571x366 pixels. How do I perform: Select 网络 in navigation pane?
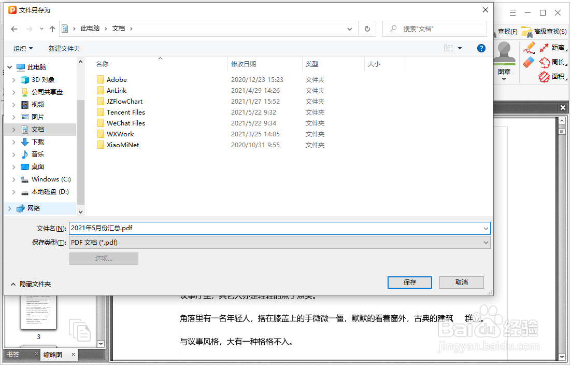point(34,208)
